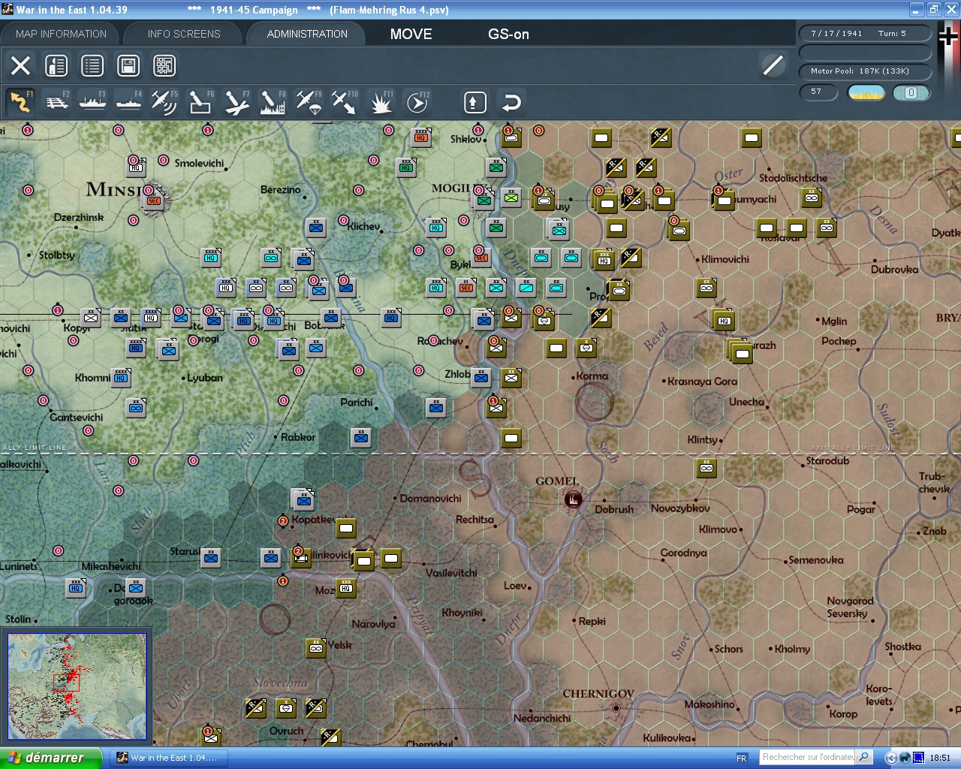The image size is (961, 769).
Task: Select F3 naval transport mode
Action: (93, 102)
